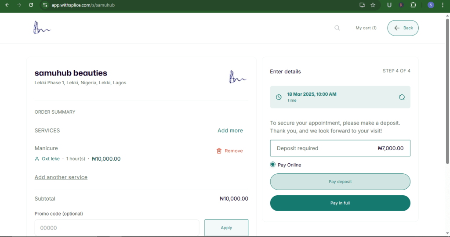This screenshot has height=237, width=450.
Task: Go back with the browser back arrow
Action: click(7, 5)
